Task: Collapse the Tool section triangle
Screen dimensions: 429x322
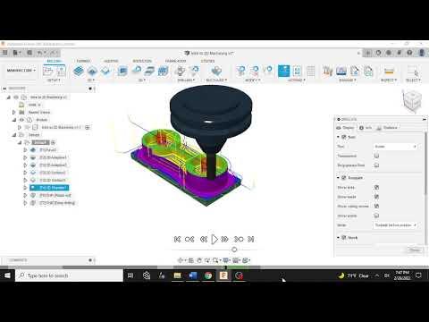Action: pyautogui.click(x=338, y=137)
